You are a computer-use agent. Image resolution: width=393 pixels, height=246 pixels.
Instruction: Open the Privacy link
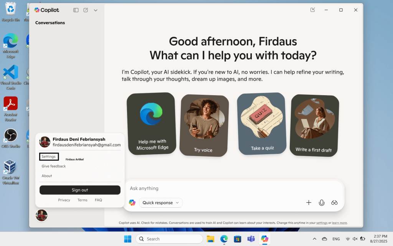point(64,200)
